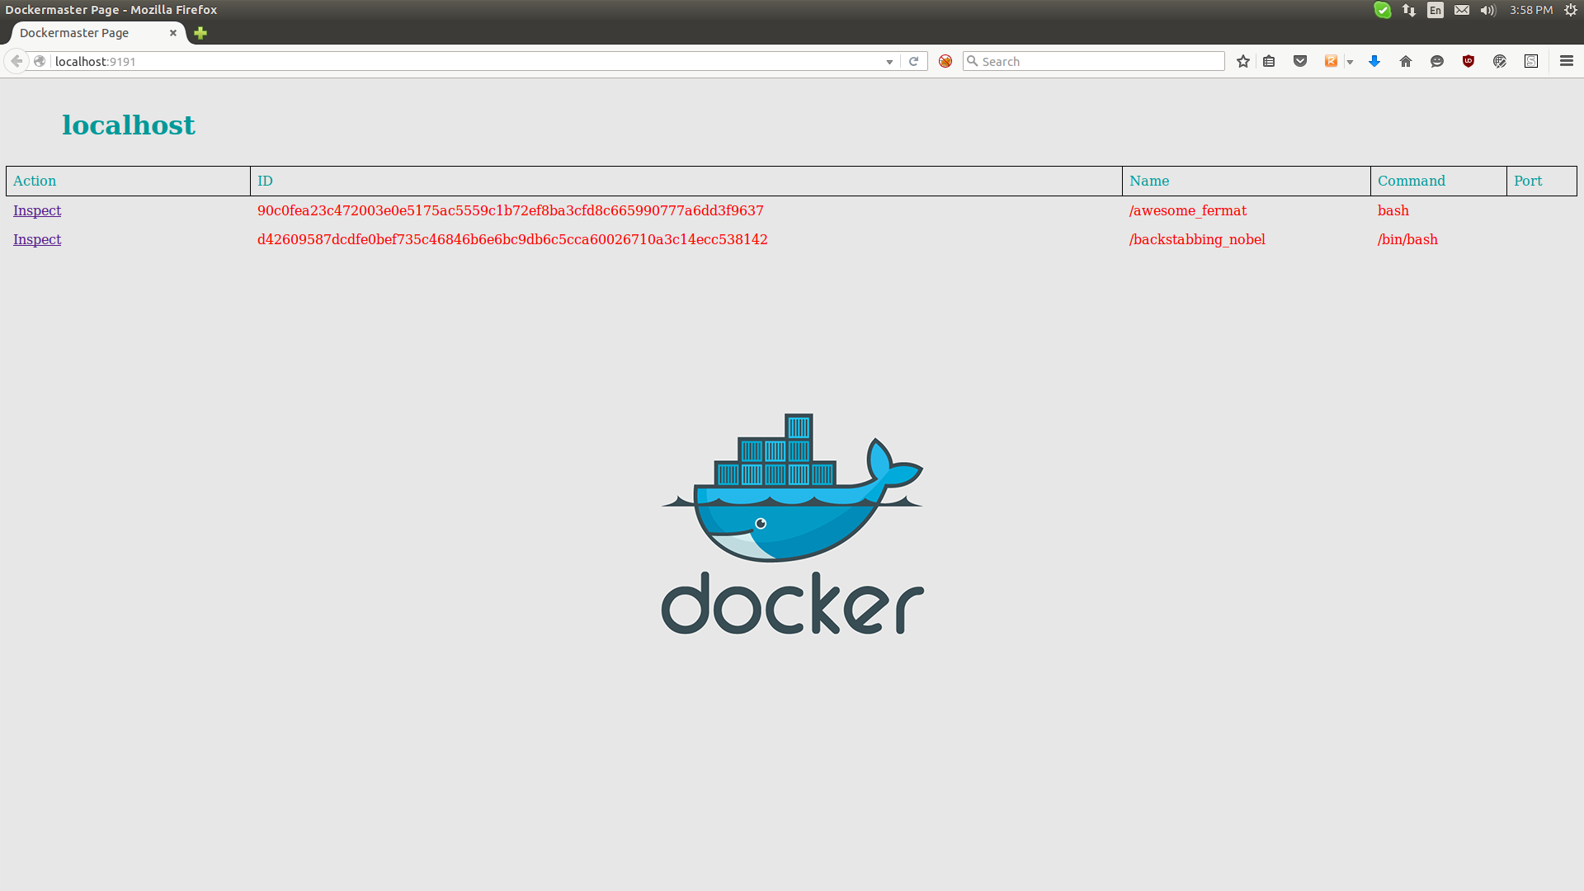1584x891 pixels.
Task: Open the system volume indicator
Action: click(x=1487, y=10)
